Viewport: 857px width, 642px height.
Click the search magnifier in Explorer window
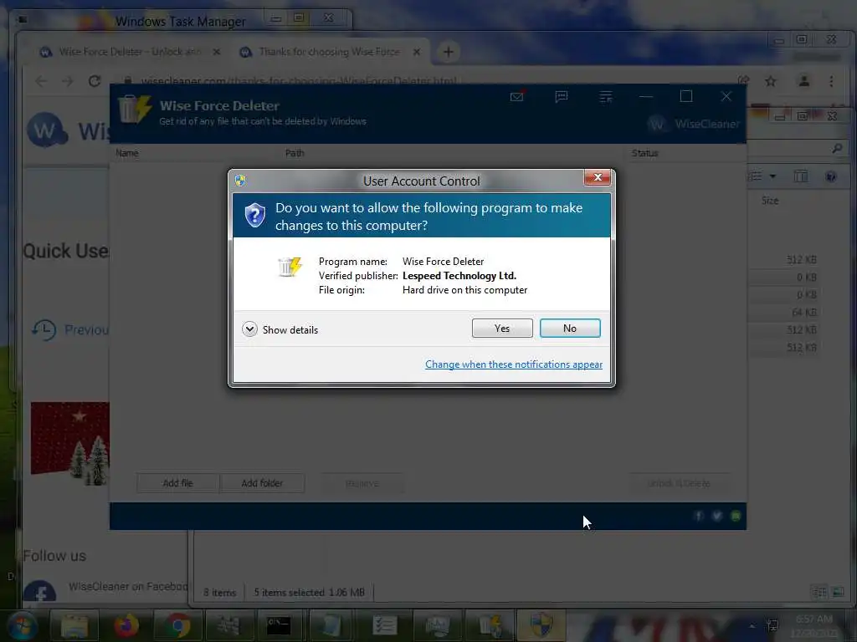(x=837, y=148)
